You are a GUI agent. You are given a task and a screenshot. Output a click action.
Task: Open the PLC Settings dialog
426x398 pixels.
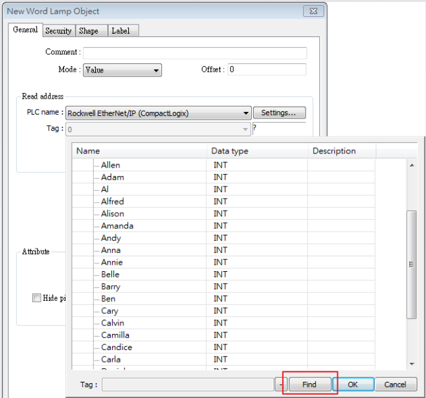click(x=279, y=113)
